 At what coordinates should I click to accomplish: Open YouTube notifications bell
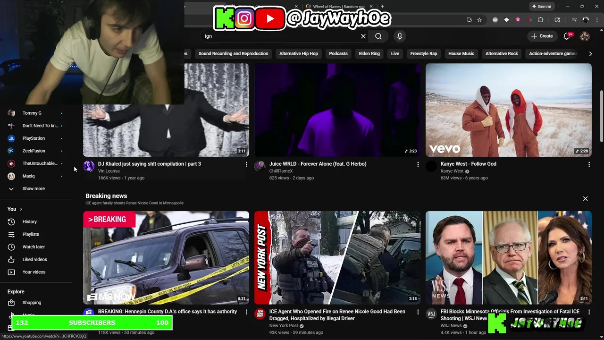point(568,36)
